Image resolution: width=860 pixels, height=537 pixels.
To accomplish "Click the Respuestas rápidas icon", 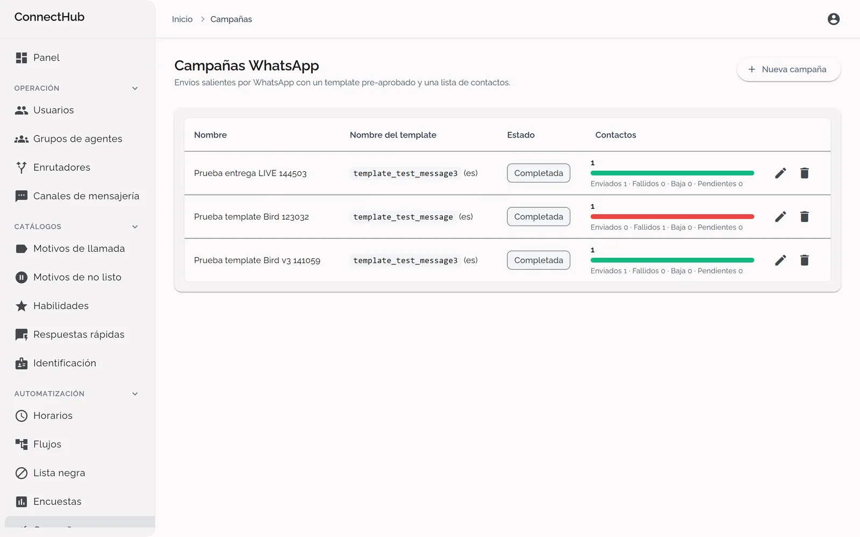I will (x=21, y=335).
